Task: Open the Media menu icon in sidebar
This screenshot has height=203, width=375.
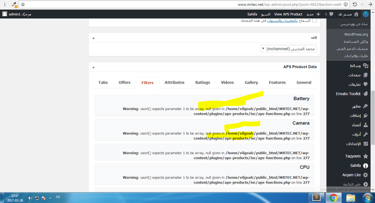Action: point(366,66)
